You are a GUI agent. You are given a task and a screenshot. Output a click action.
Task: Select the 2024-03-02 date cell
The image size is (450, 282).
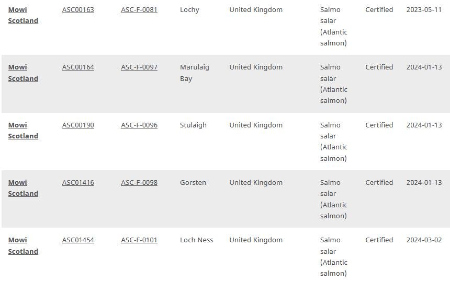(424, 240)
